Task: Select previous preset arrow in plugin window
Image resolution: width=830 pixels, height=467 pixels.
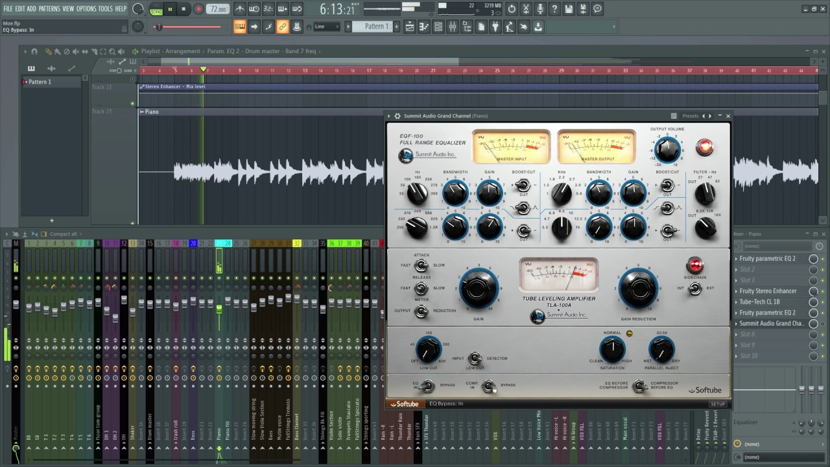Action: [704, 116]
